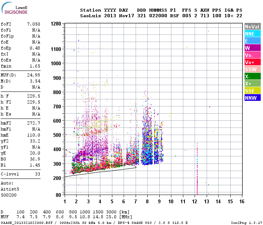Screen dimensions: 263x225
Task: Click the Artist5 auto-scaling label
Action: click(x=10, y=189)
